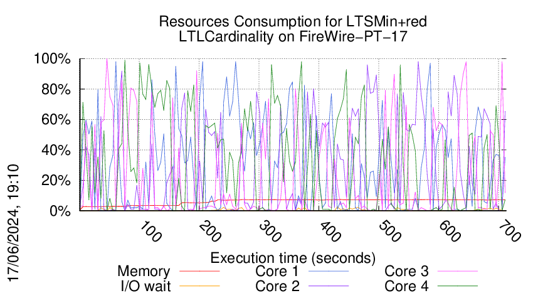The image size is (533, 298).
Task: Click the 'Core 3' legend label
Action: point(406,272)
